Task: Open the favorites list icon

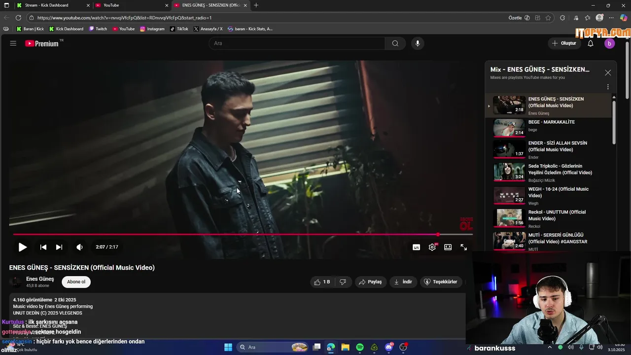Action: (x=587, y=18)
